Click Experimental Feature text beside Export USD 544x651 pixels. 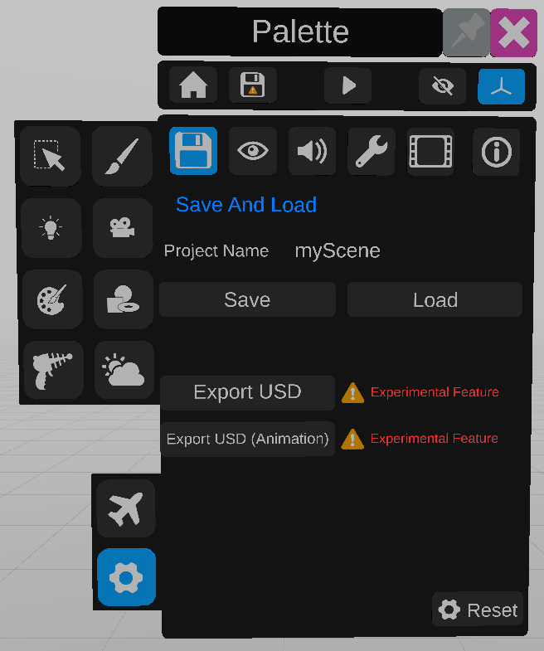(435, 392)
